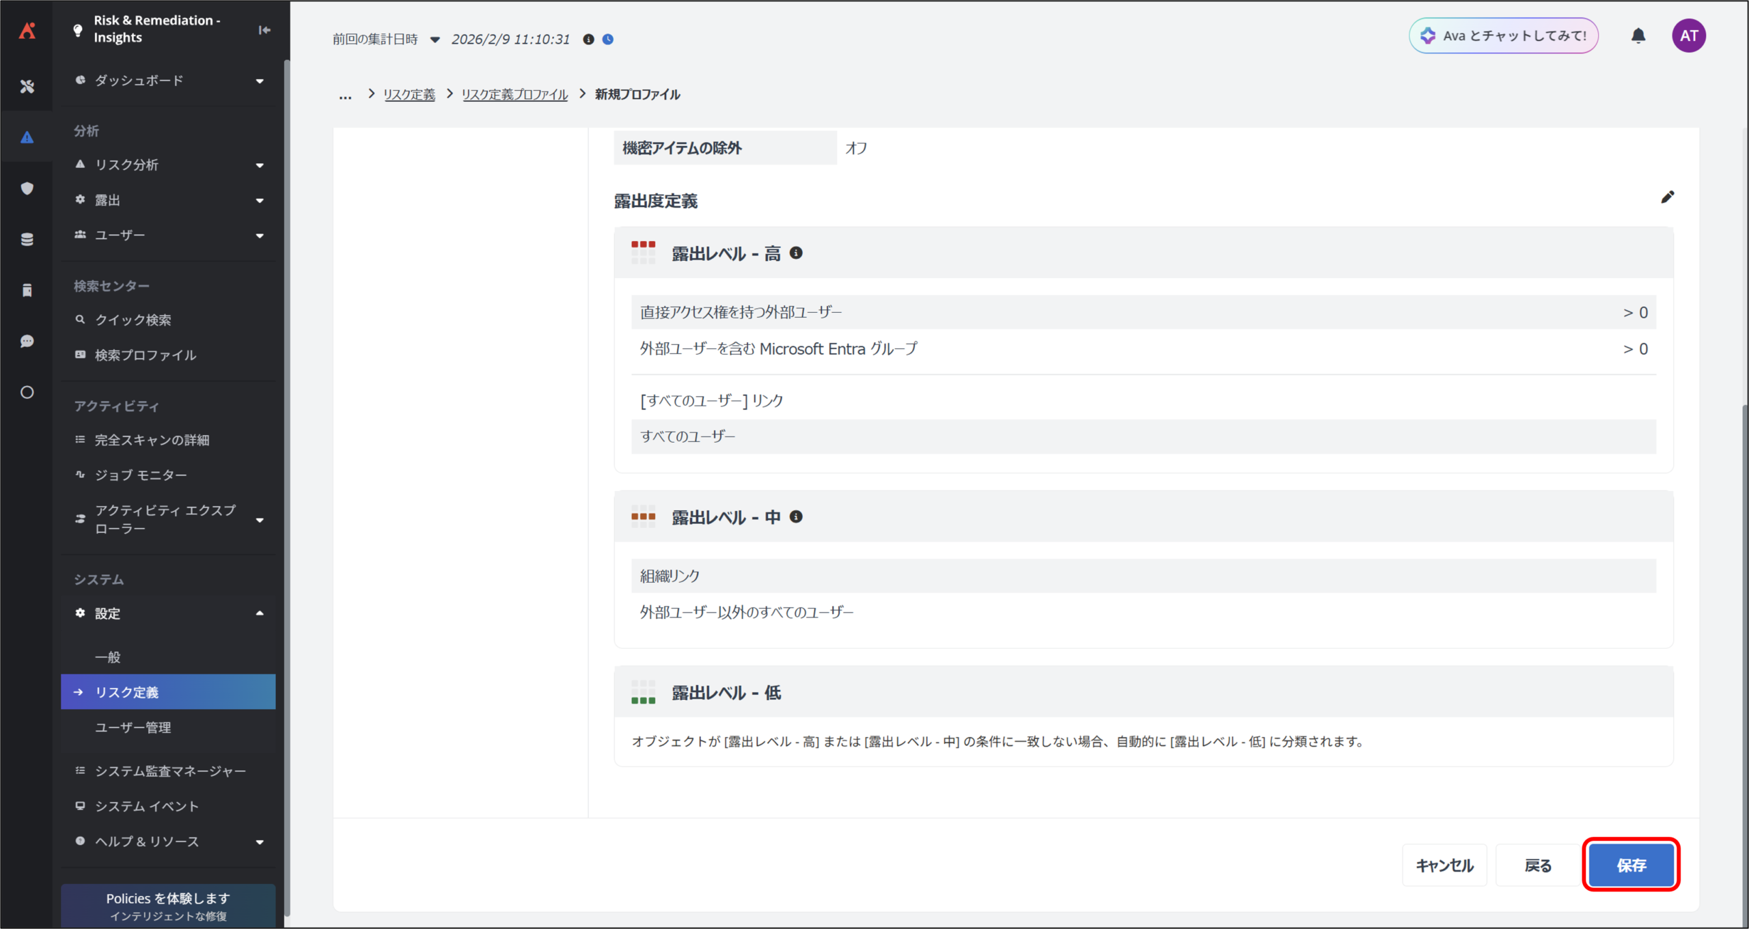Open クイック検索 in the sidebar
Viewport: 1749px width, 929px height.
[x=133, y=320]
